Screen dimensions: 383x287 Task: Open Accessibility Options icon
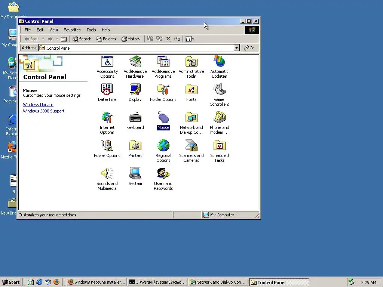107,67
